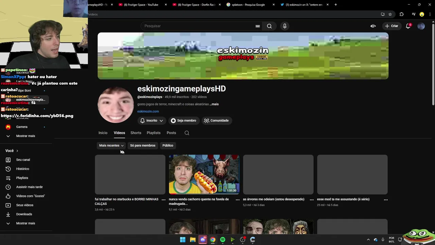Open options for árvores me odeiam video
The width and height of the screenshot is (435, 245).
point(312,200)
